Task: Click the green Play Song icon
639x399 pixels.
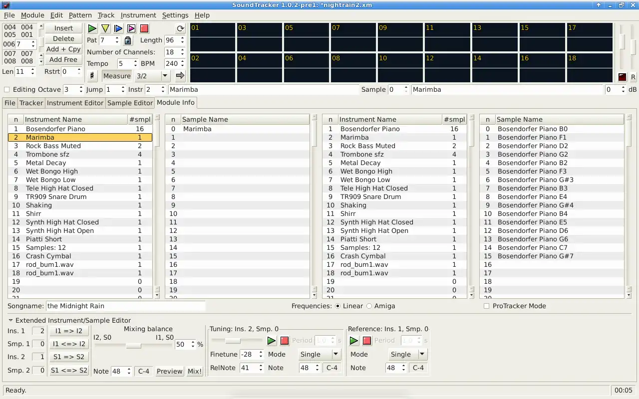Action: 92,28
